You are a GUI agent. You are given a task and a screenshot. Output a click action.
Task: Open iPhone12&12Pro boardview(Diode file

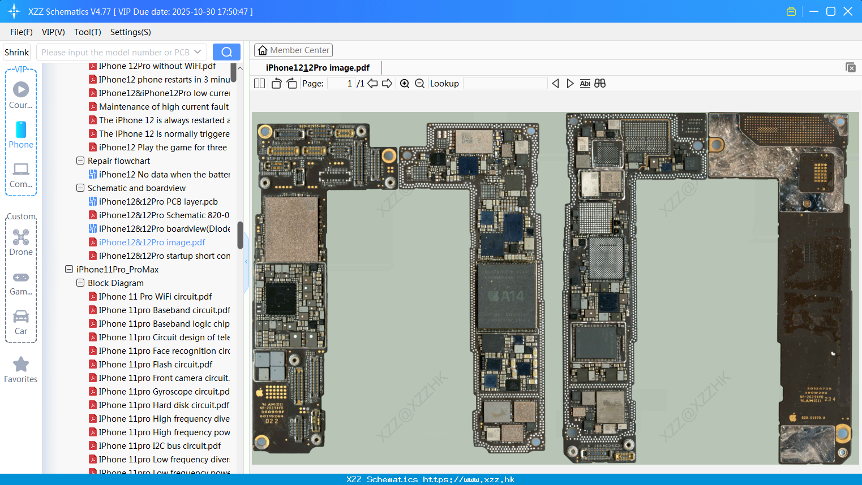click(x=164, y=229)
